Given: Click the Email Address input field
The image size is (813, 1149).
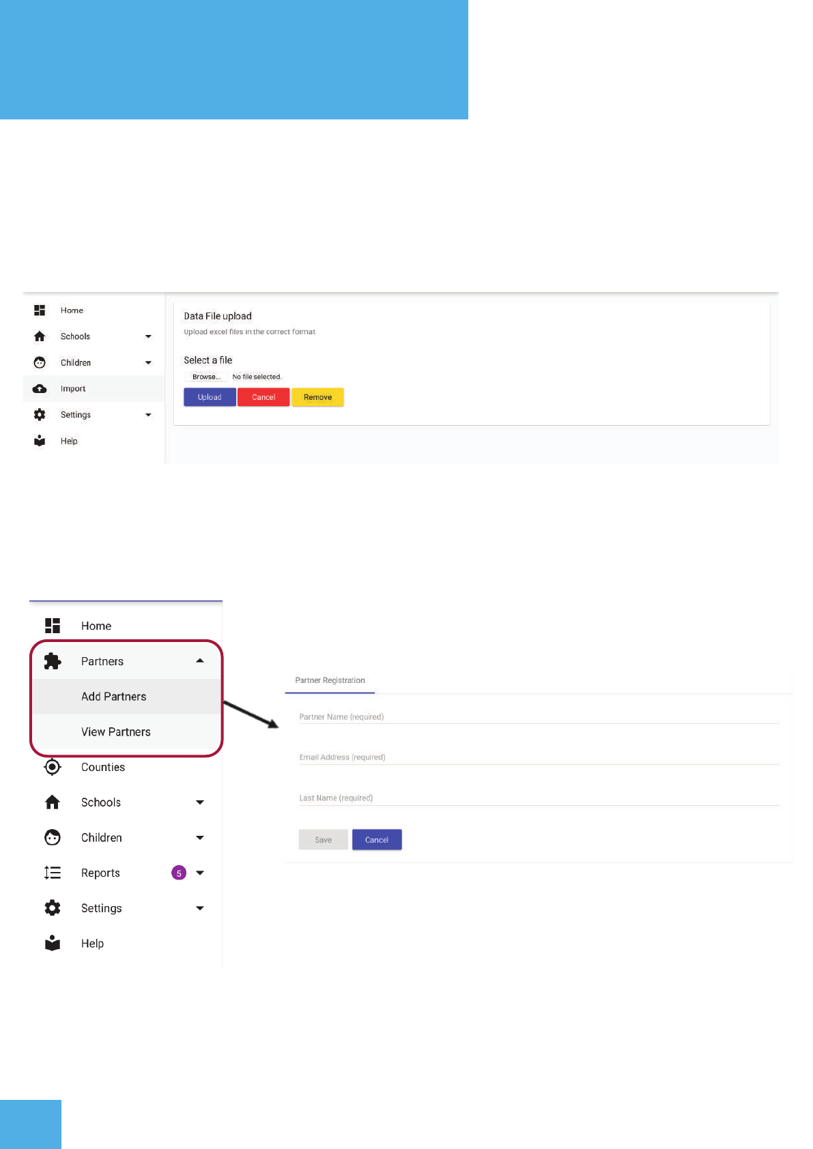Looking at the screenshot, I should [538, 757].
